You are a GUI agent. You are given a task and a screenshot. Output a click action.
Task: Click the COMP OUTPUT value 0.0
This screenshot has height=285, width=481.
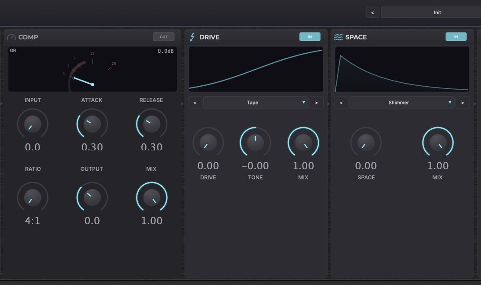(x=92, y=220)
